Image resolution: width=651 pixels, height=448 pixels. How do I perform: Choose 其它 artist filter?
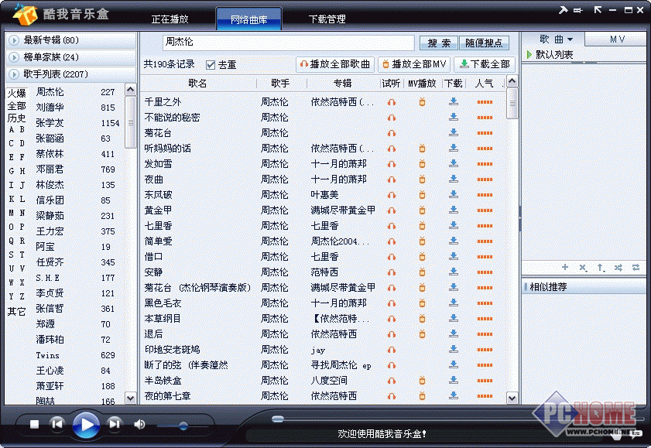pos(16,311)
